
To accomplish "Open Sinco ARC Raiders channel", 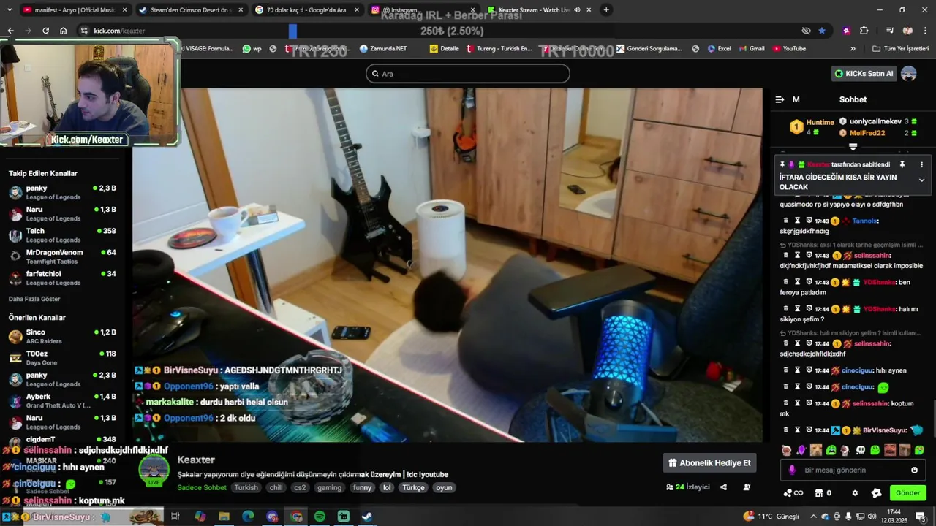I will 62,337.
